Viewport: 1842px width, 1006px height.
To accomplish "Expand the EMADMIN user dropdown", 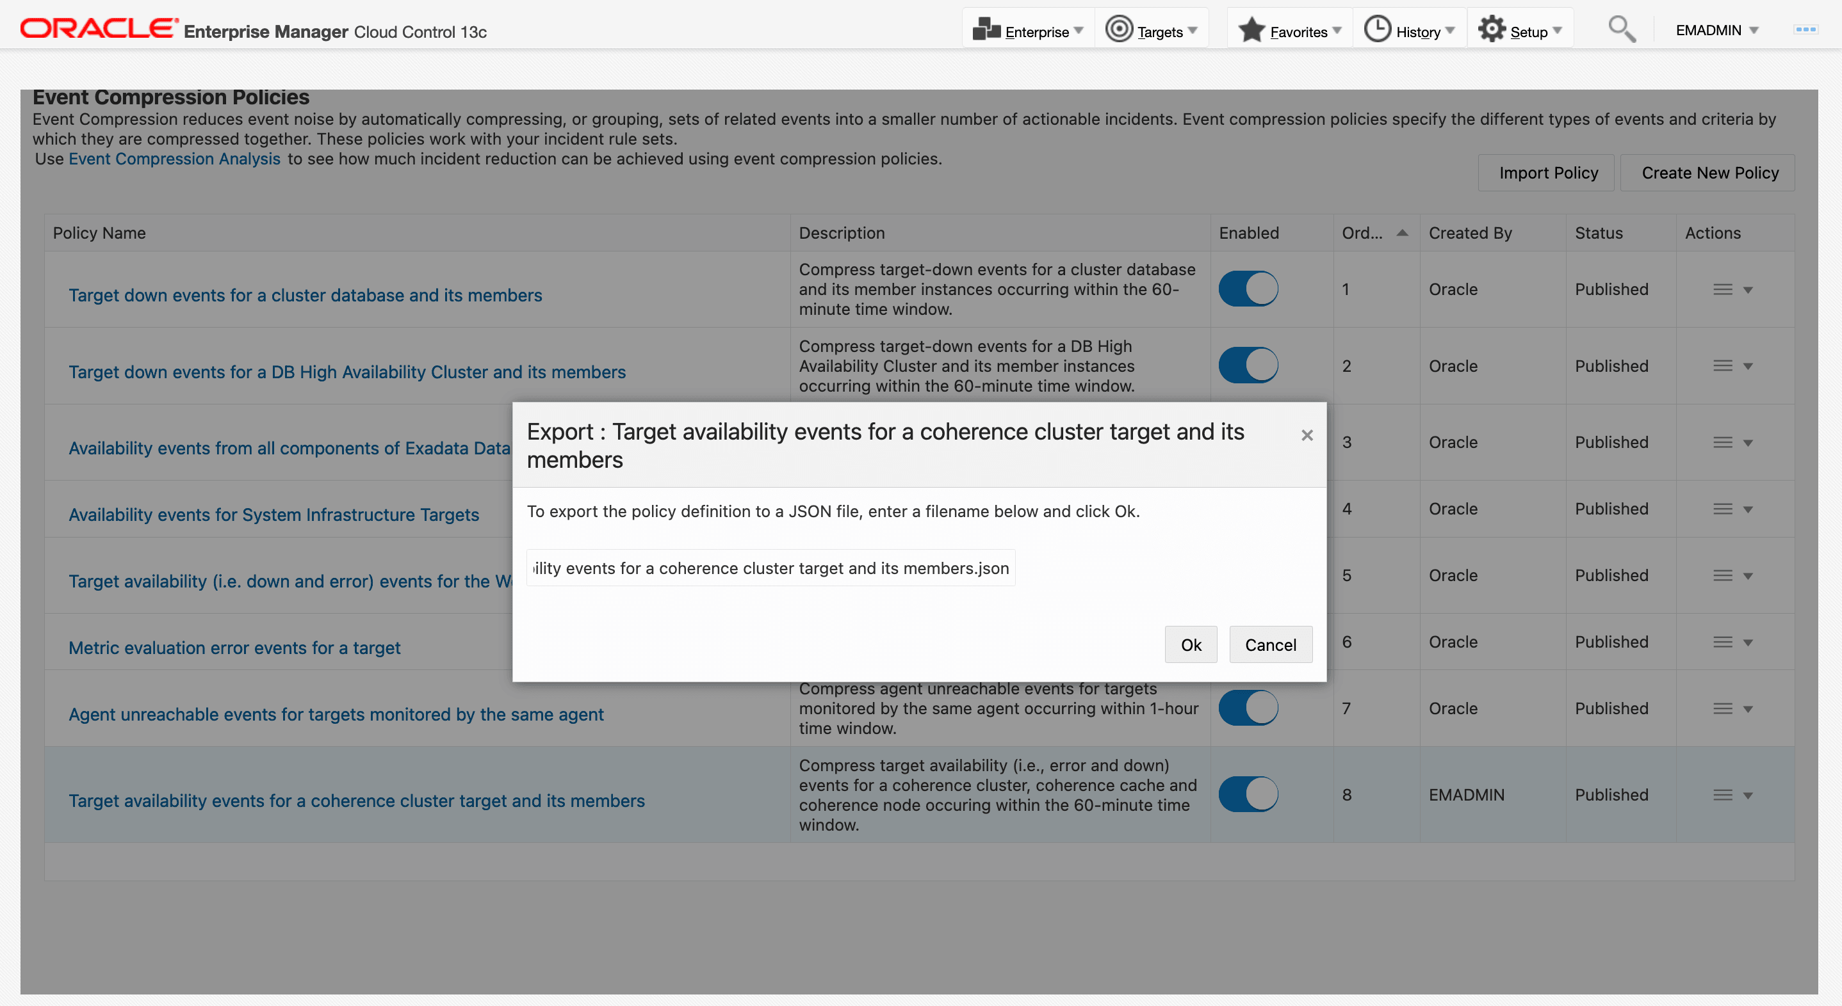I will [1716, 30].
